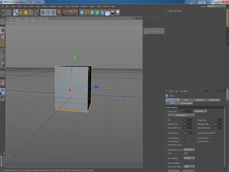Image resolution: width=229 pixels, height=172 pixels.
Task: Switch to the Dynamics tab
Action: tap(200, 100)
